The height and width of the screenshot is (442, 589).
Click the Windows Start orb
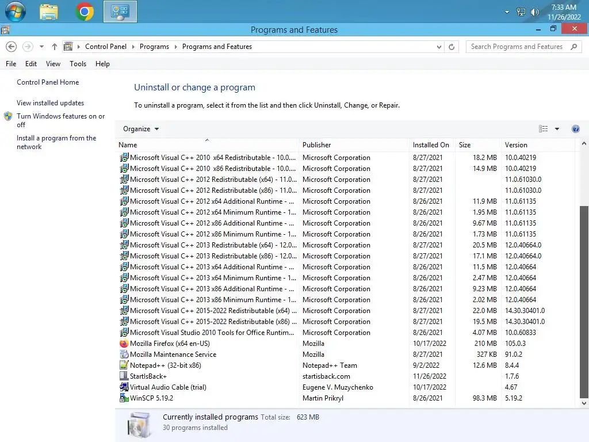(16, 12)
